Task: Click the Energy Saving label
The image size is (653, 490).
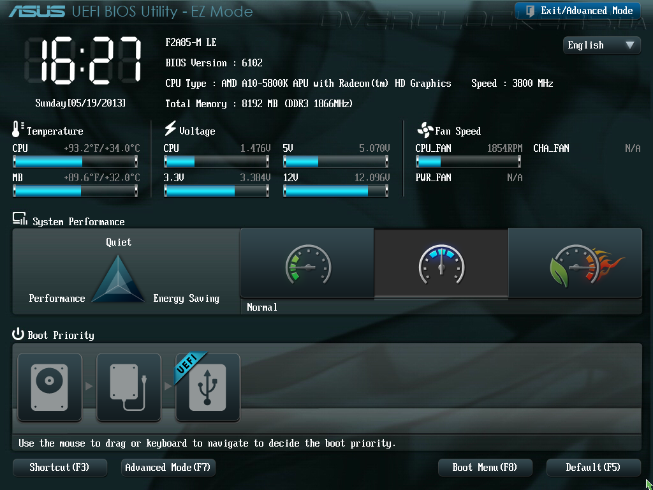Action: point(186,299)
